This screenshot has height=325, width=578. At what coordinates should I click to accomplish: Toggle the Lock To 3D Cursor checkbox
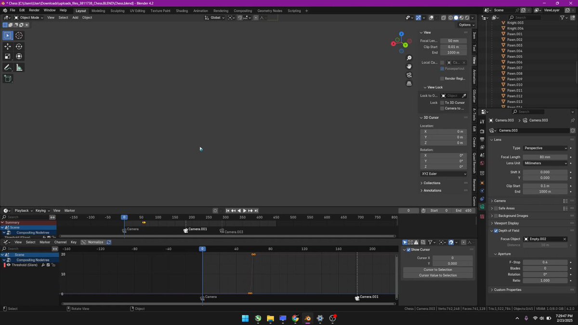[x=442, y=103]
